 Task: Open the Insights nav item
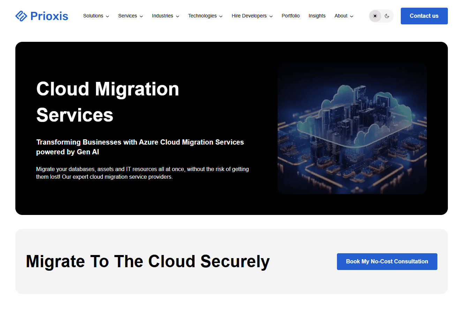point(317,16)
